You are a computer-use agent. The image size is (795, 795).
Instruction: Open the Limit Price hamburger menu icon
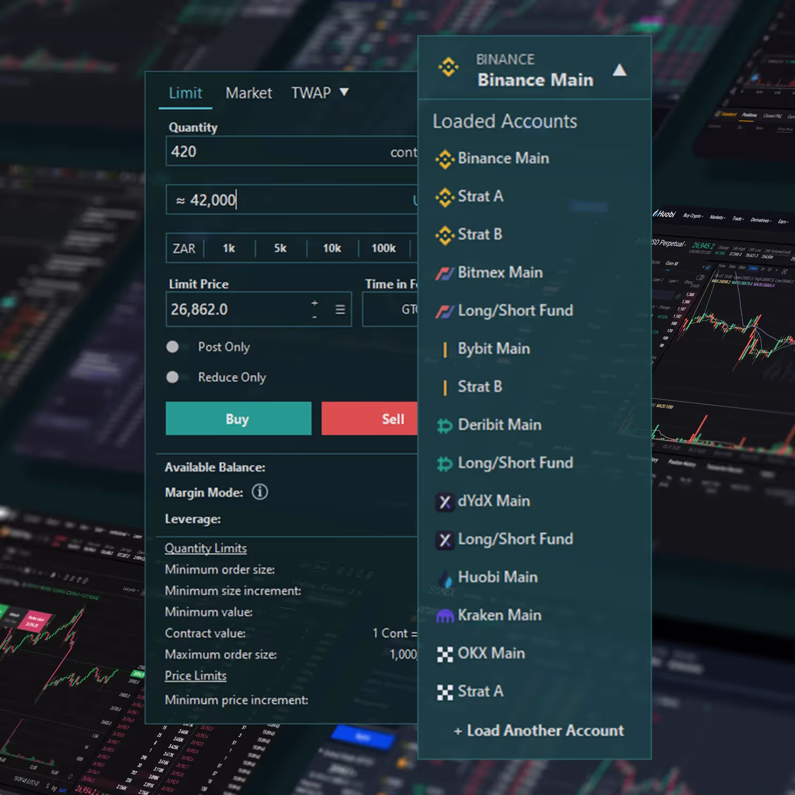[x=340, y=309]
